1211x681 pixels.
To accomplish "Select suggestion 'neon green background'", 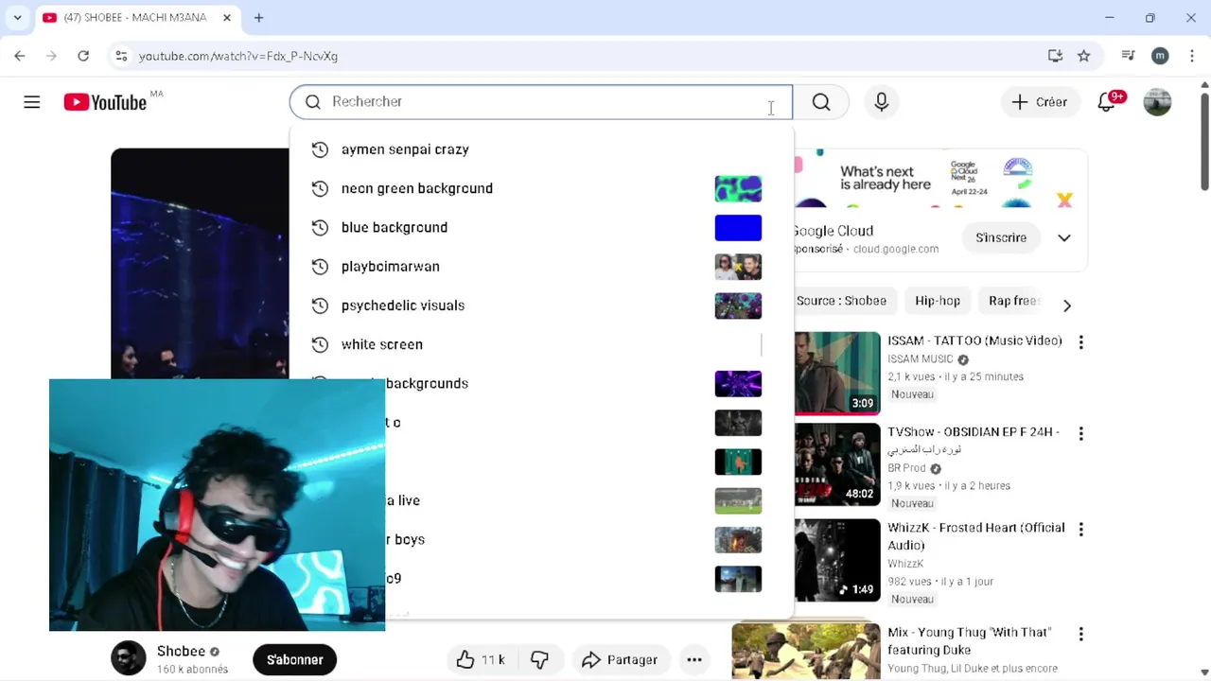I will pyautogui.click(x=541, y=188).
